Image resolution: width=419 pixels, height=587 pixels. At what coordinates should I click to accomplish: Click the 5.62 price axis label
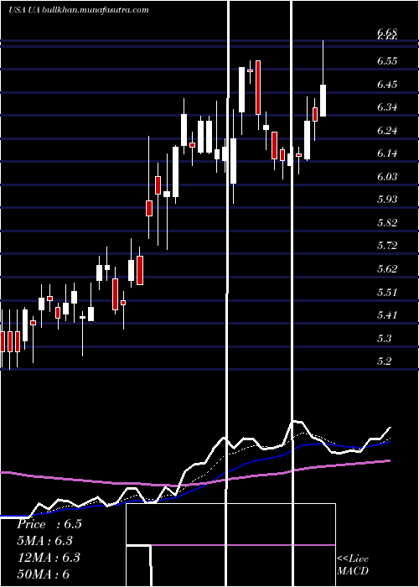pyautogui.click(x=387, y=269)
